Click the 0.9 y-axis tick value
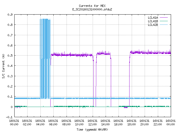 point(10,15)
